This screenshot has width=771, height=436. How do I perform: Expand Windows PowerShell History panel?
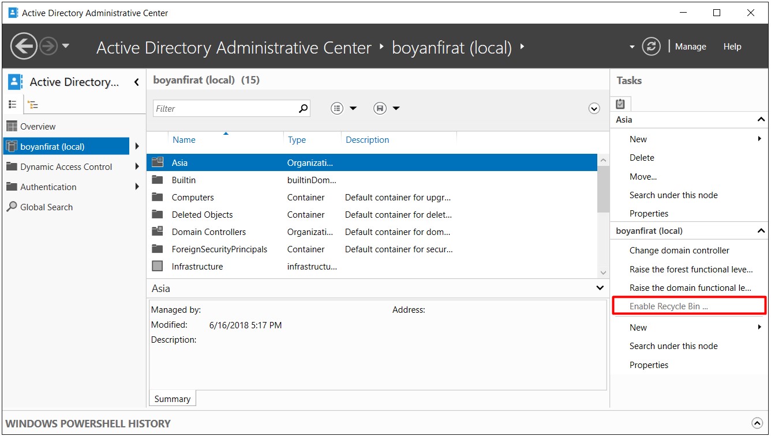coord(757,423)
